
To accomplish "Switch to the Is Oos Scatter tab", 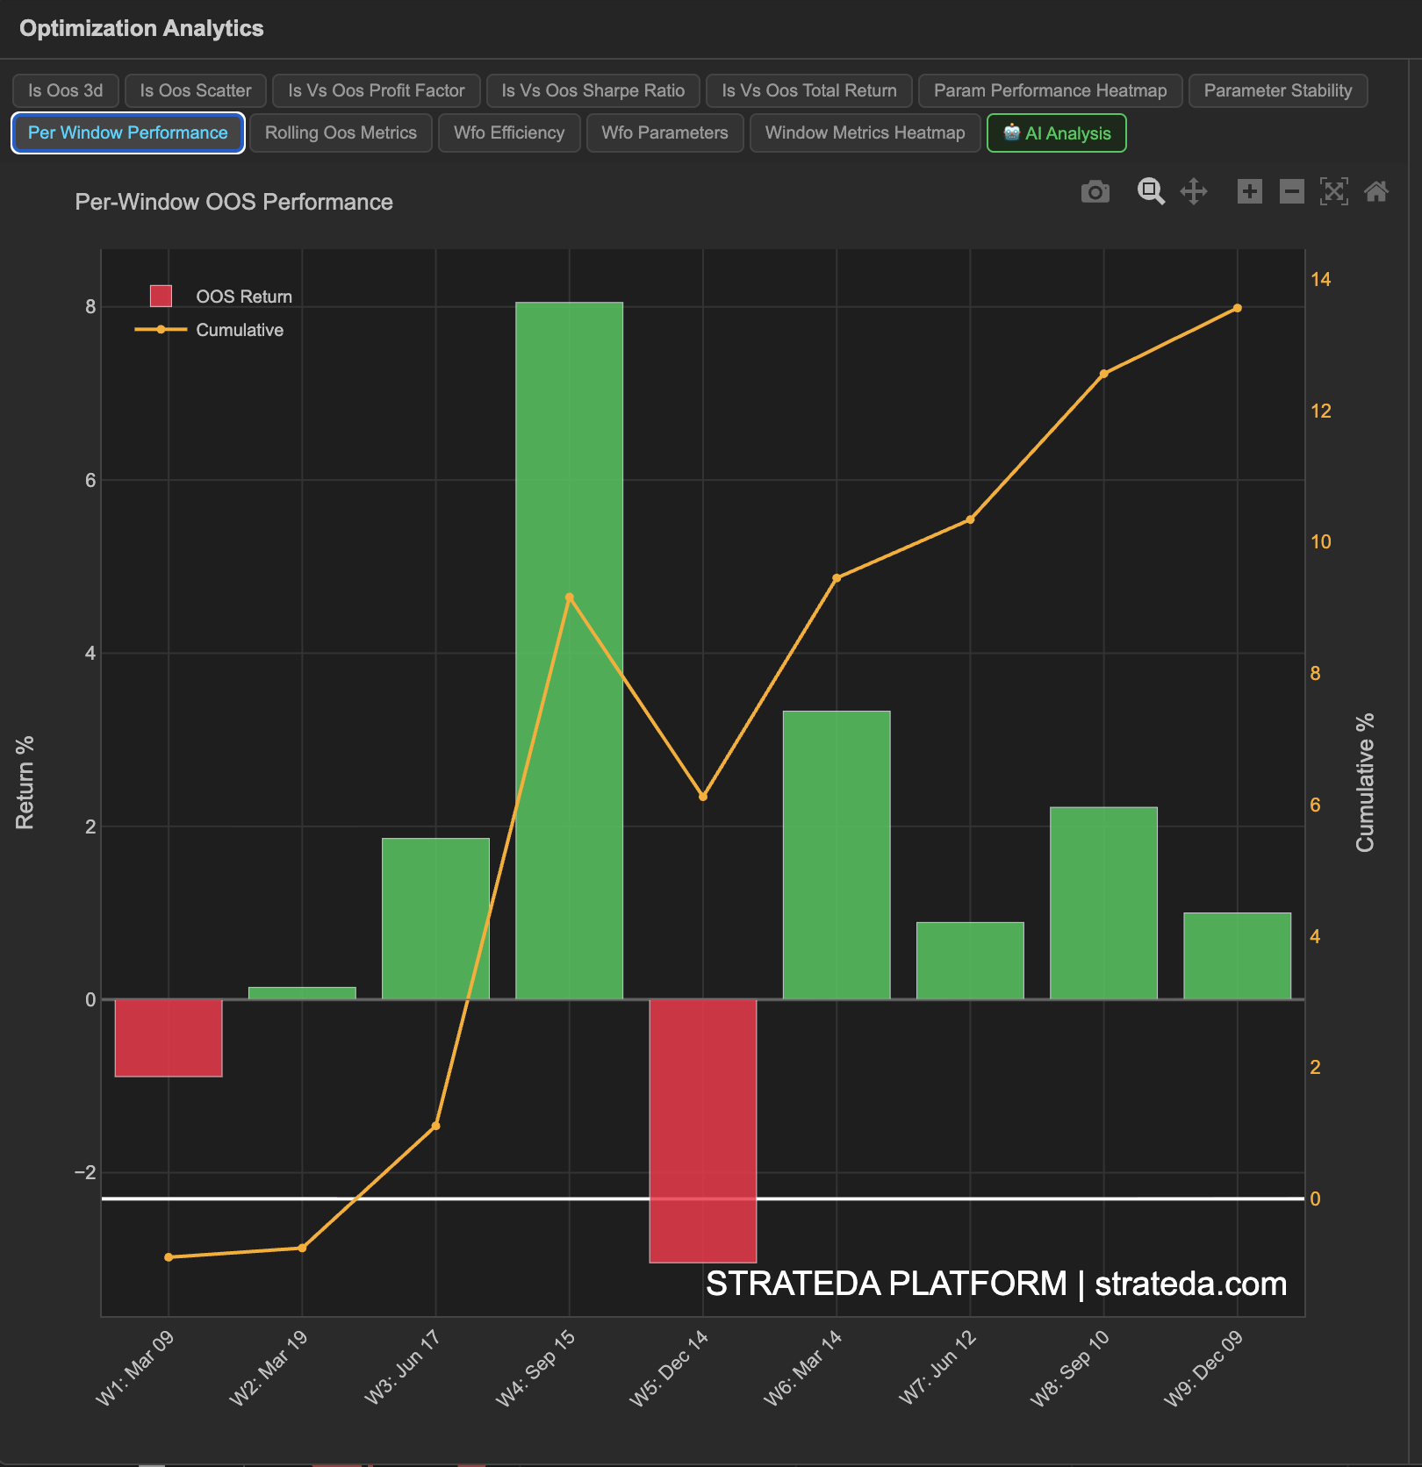I will coord(195,90).
